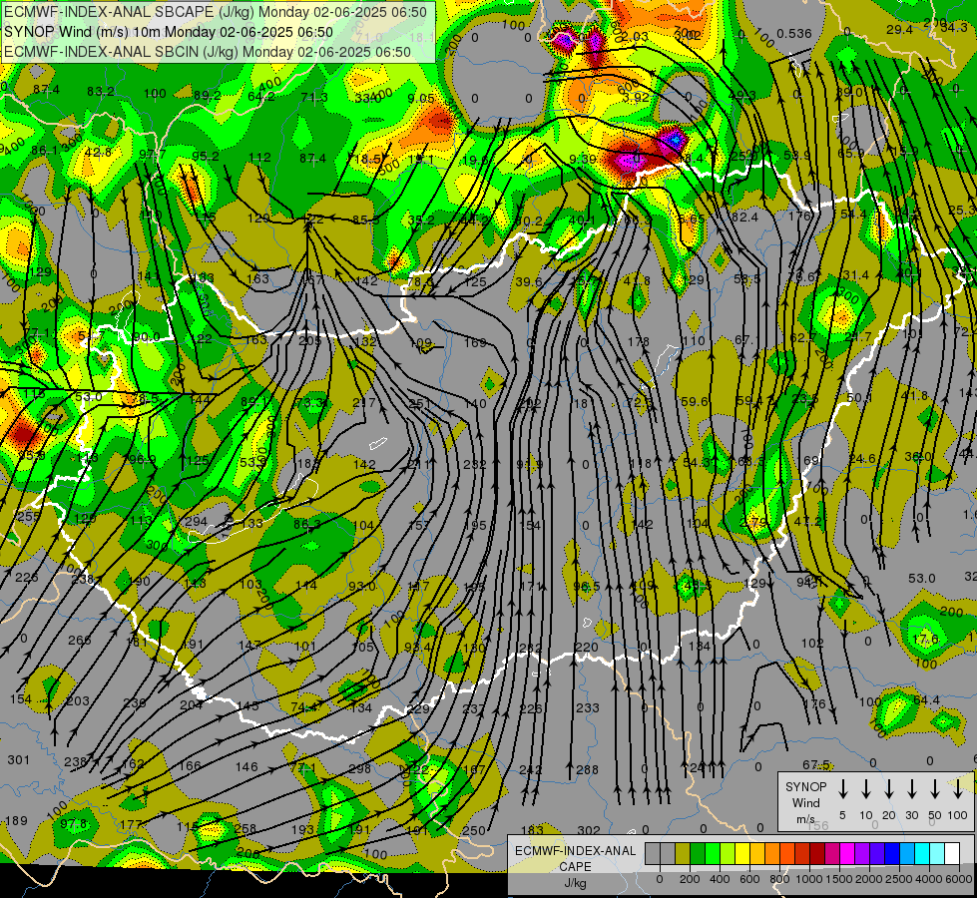Click the 83.2 value on the map
The height and width of the screenshot is (898, 977).
pos(101,92)
